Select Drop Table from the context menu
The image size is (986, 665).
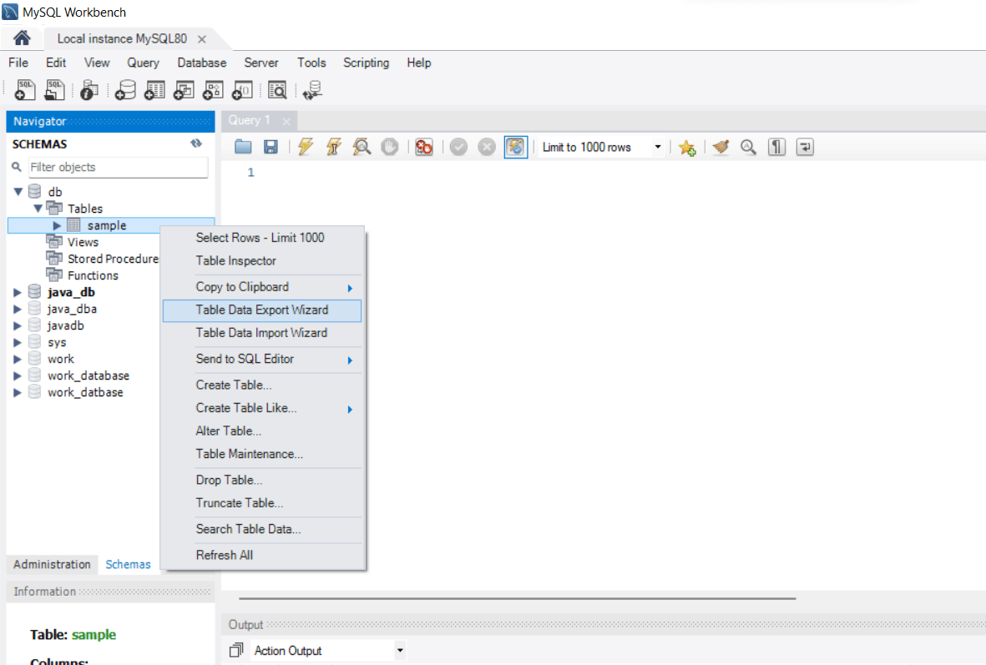point(228,480)
